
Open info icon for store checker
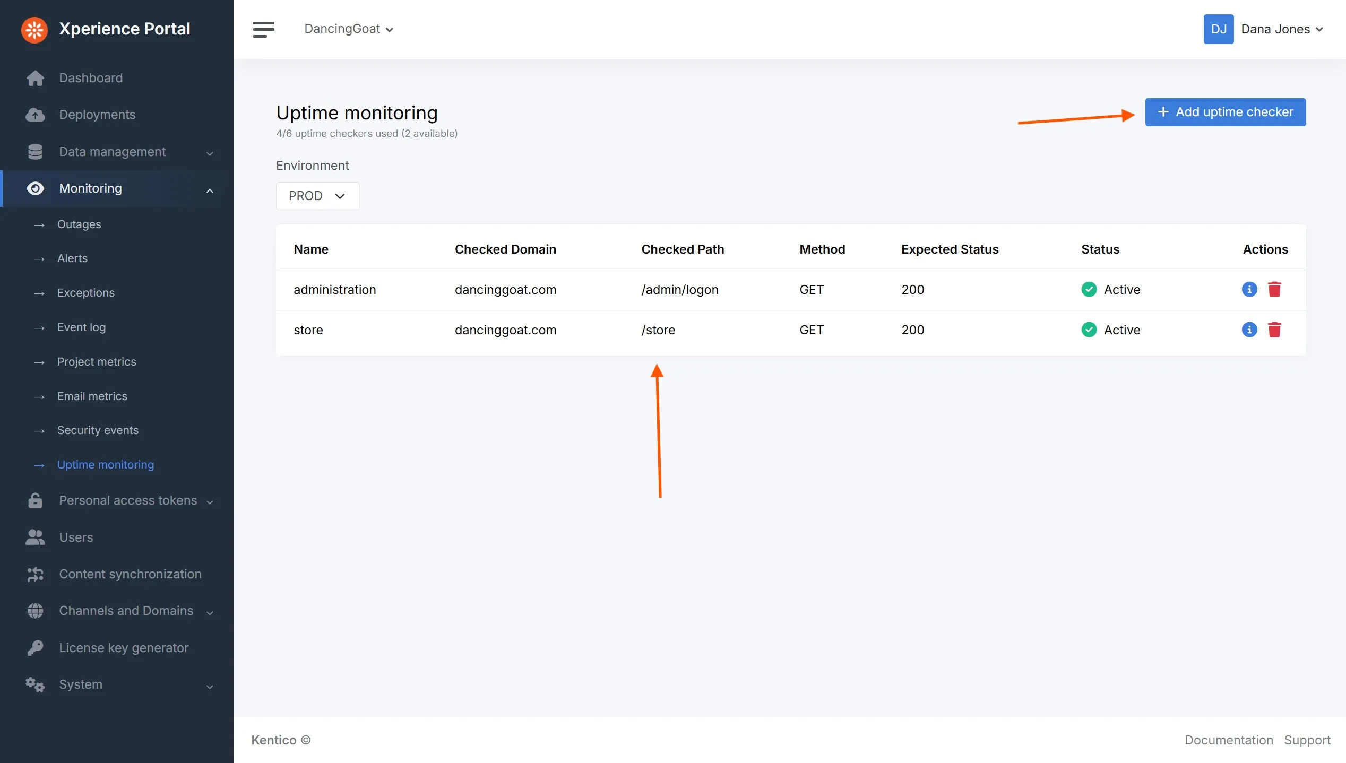[x=1249, y=330]
